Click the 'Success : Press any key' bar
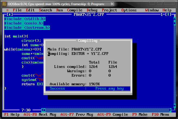 tap(88, 88)
